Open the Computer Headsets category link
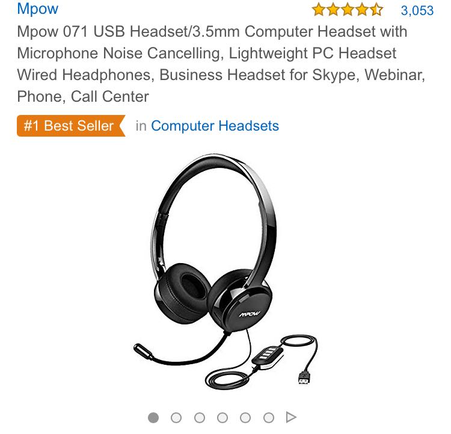Screen dimensions: 451x434 (x=215, y=126)
